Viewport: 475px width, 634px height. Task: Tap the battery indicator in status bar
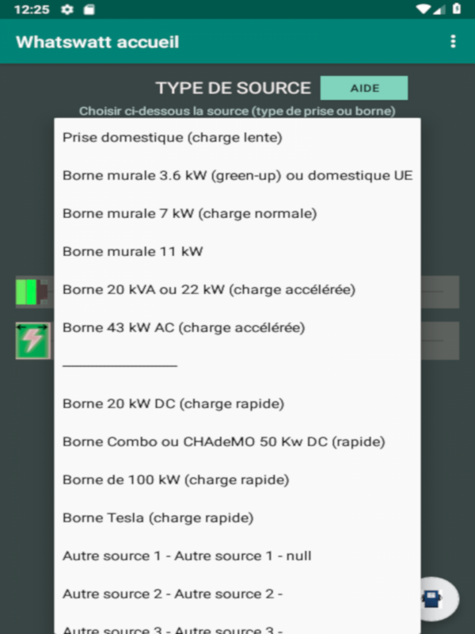pyautogui.click(x=457, y=9)
